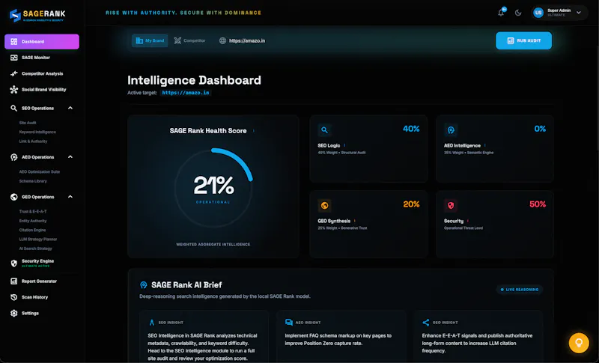Open the notifications bell
Image resolution: width=599 pixels, height=363 pixels.
[x=501, y=13]
